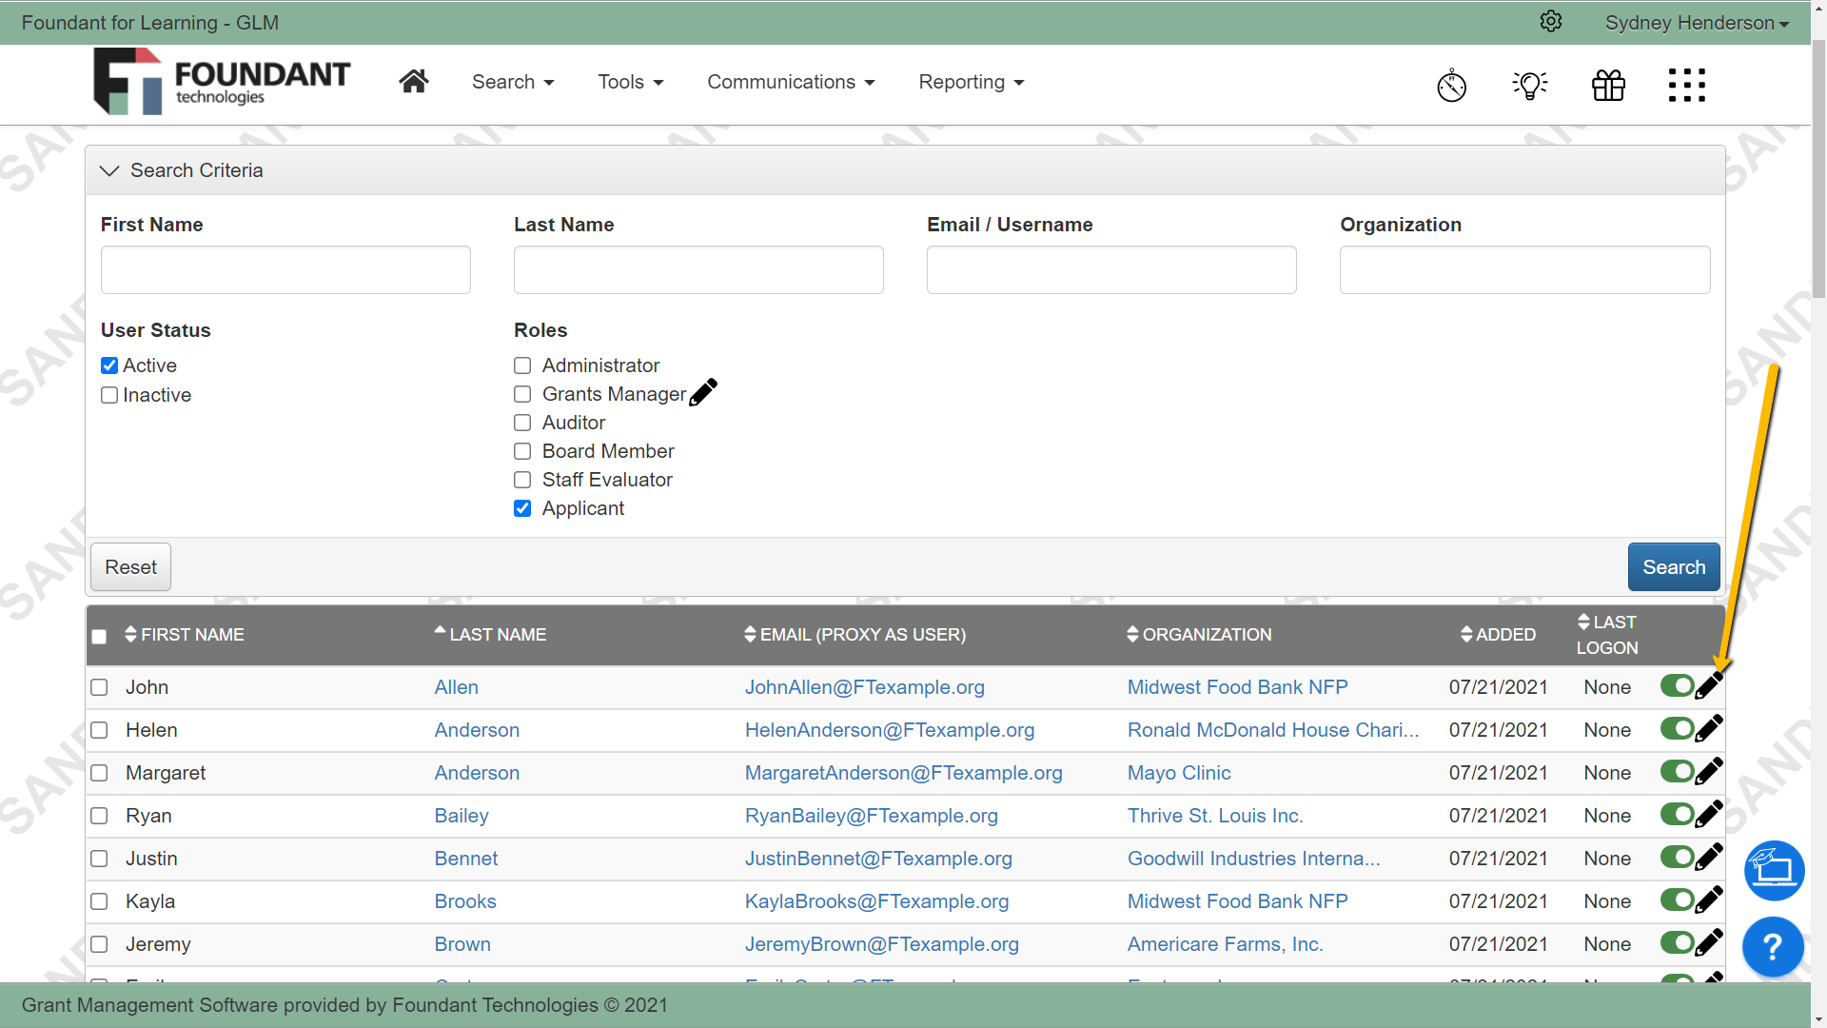Viewport: 1827px width, 1028px height.
Task: Check the Board Member role
Action: pos(522,451)
